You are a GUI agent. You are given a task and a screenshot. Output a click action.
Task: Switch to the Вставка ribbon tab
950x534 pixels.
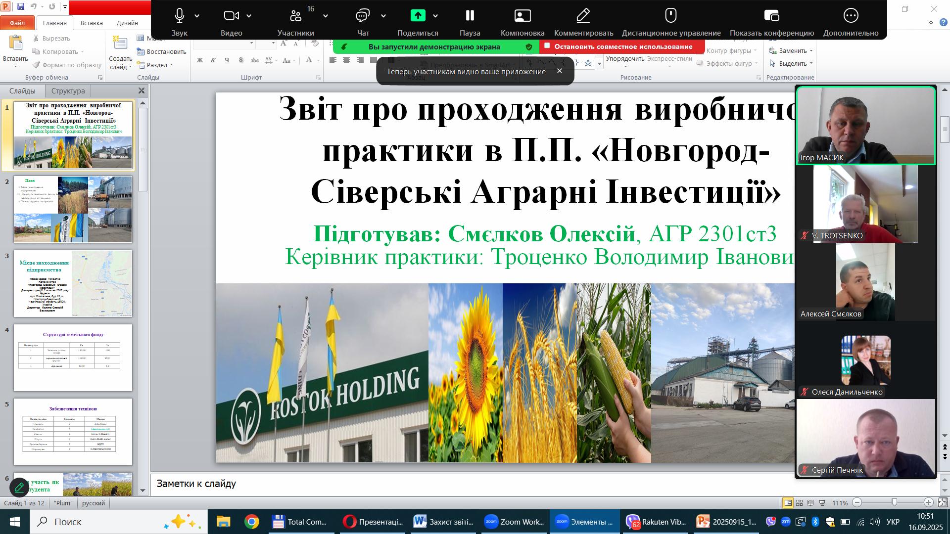(92, 23)
